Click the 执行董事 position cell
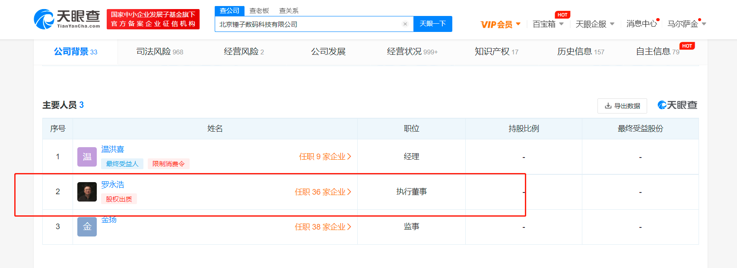 (411, 192)
